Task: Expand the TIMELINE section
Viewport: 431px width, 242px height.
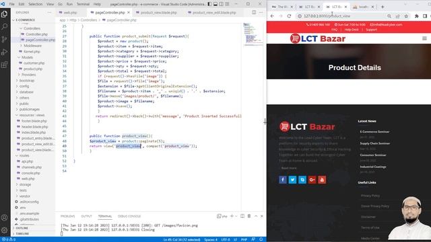Action: 22,234
